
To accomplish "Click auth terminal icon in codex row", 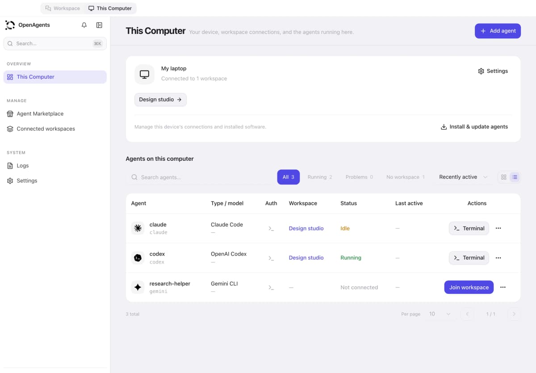I will [271, 258].
